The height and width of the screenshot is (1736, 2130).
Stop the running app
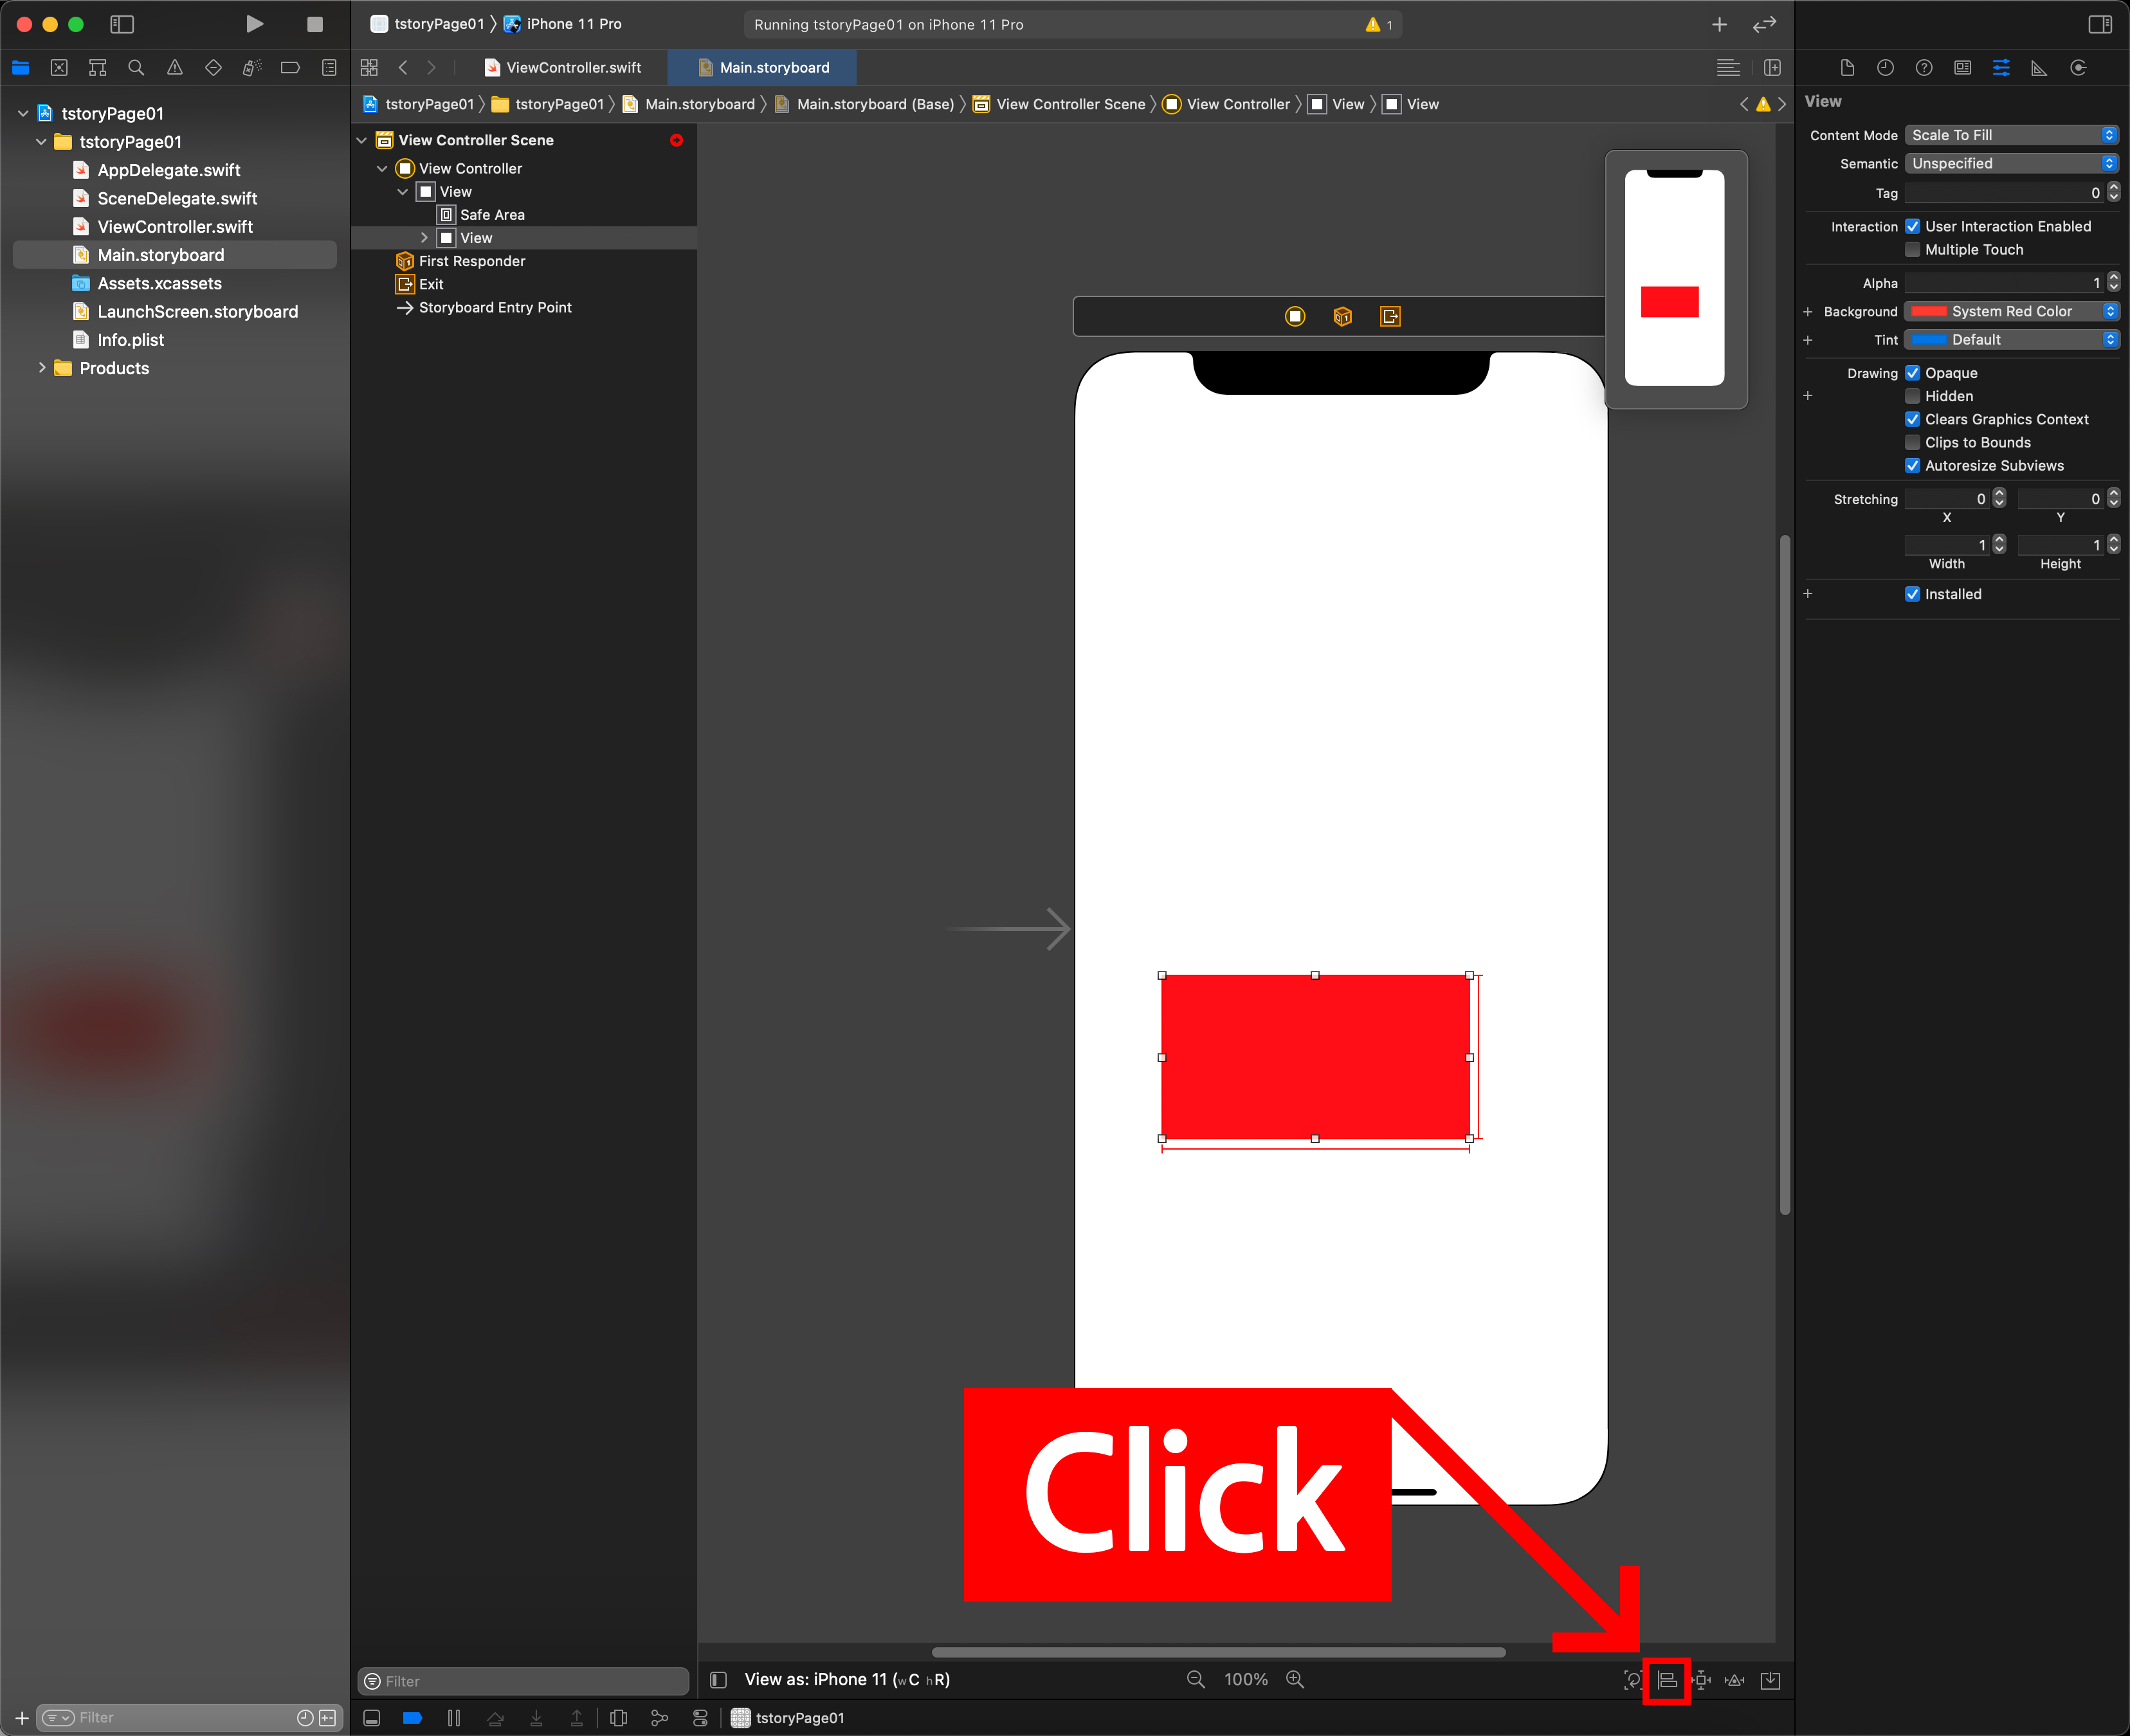[314, 24]
